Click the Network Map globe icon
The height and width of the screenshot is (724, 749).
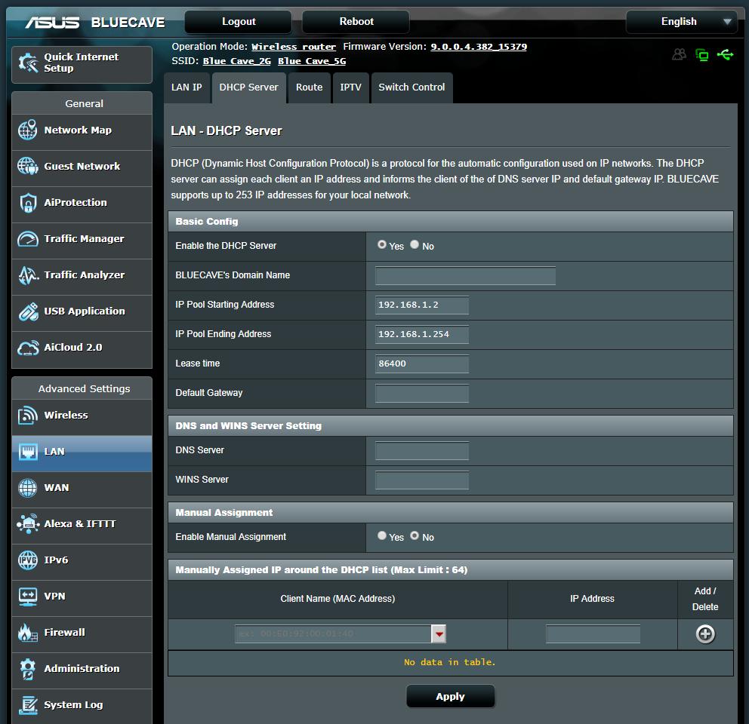(27, 130)
